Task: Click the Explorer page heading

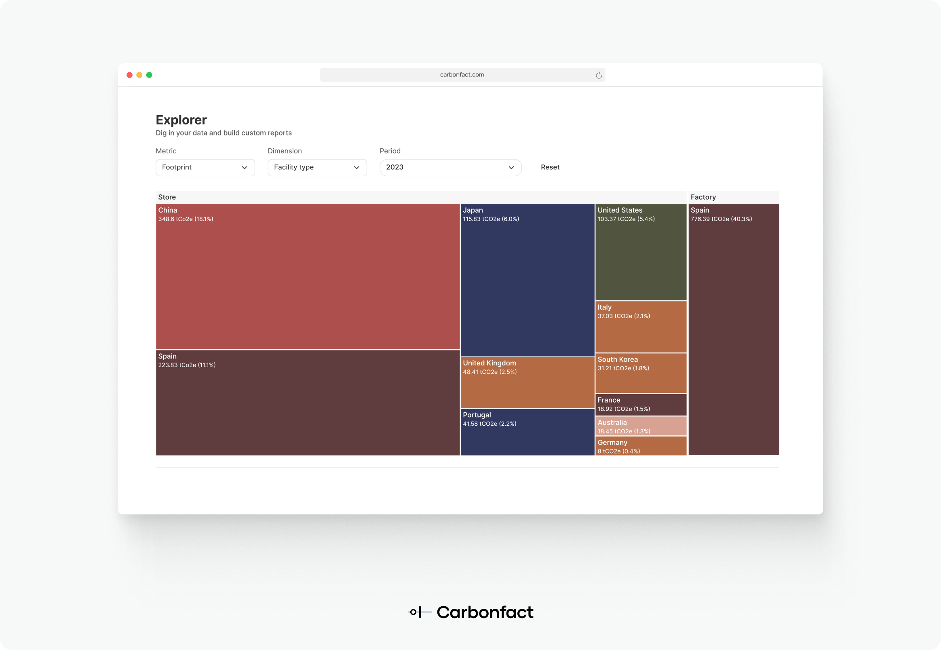Action: (181, 120)
